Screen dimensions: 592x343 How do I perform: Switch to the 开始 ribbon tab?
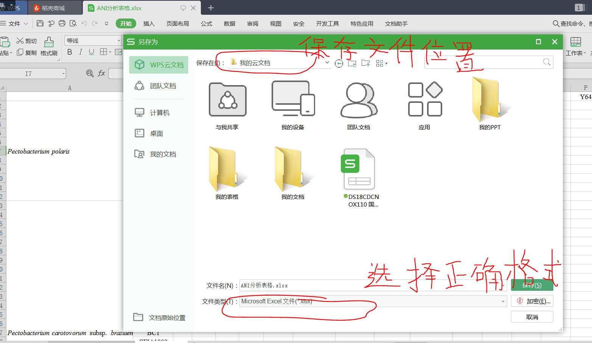(126, 23)
